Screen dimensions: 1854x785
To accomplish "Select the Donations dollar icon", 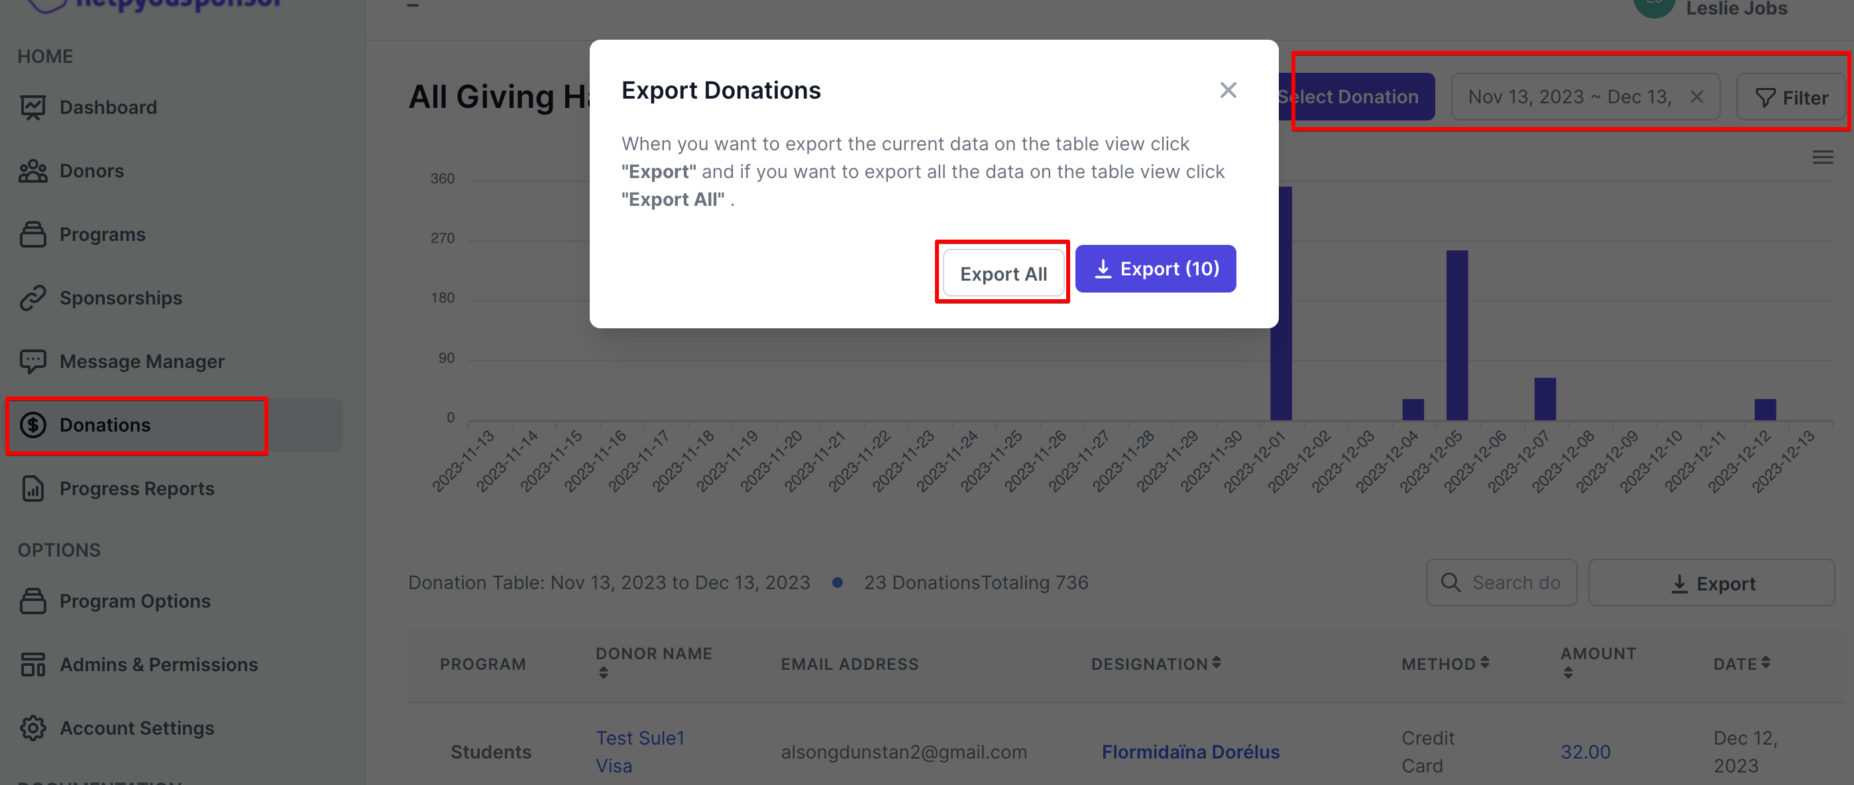I will [x=33, y=425].
